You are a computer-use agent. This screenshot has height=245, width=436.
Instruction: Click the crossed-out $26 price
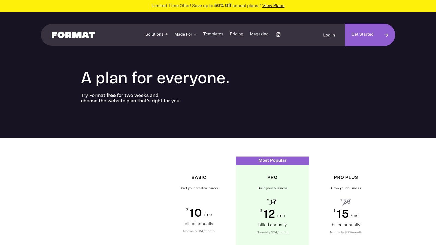346,202
